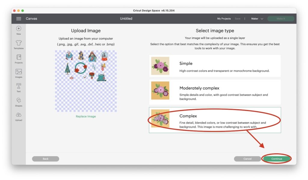Open the Projects sidebar icon
This screenshot has height=180, width=308.
(x=19, y=57)
